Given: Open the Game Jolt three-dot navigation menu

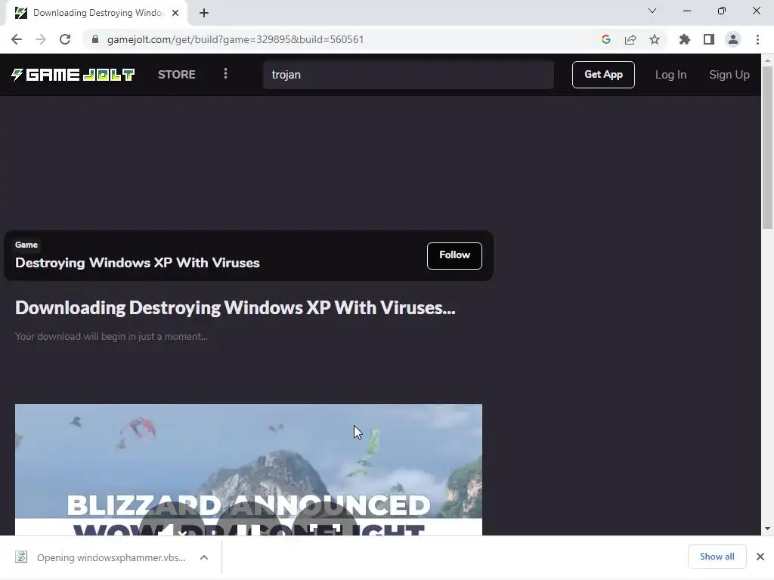Looking at the screenshot, I should tap(225, 73).
